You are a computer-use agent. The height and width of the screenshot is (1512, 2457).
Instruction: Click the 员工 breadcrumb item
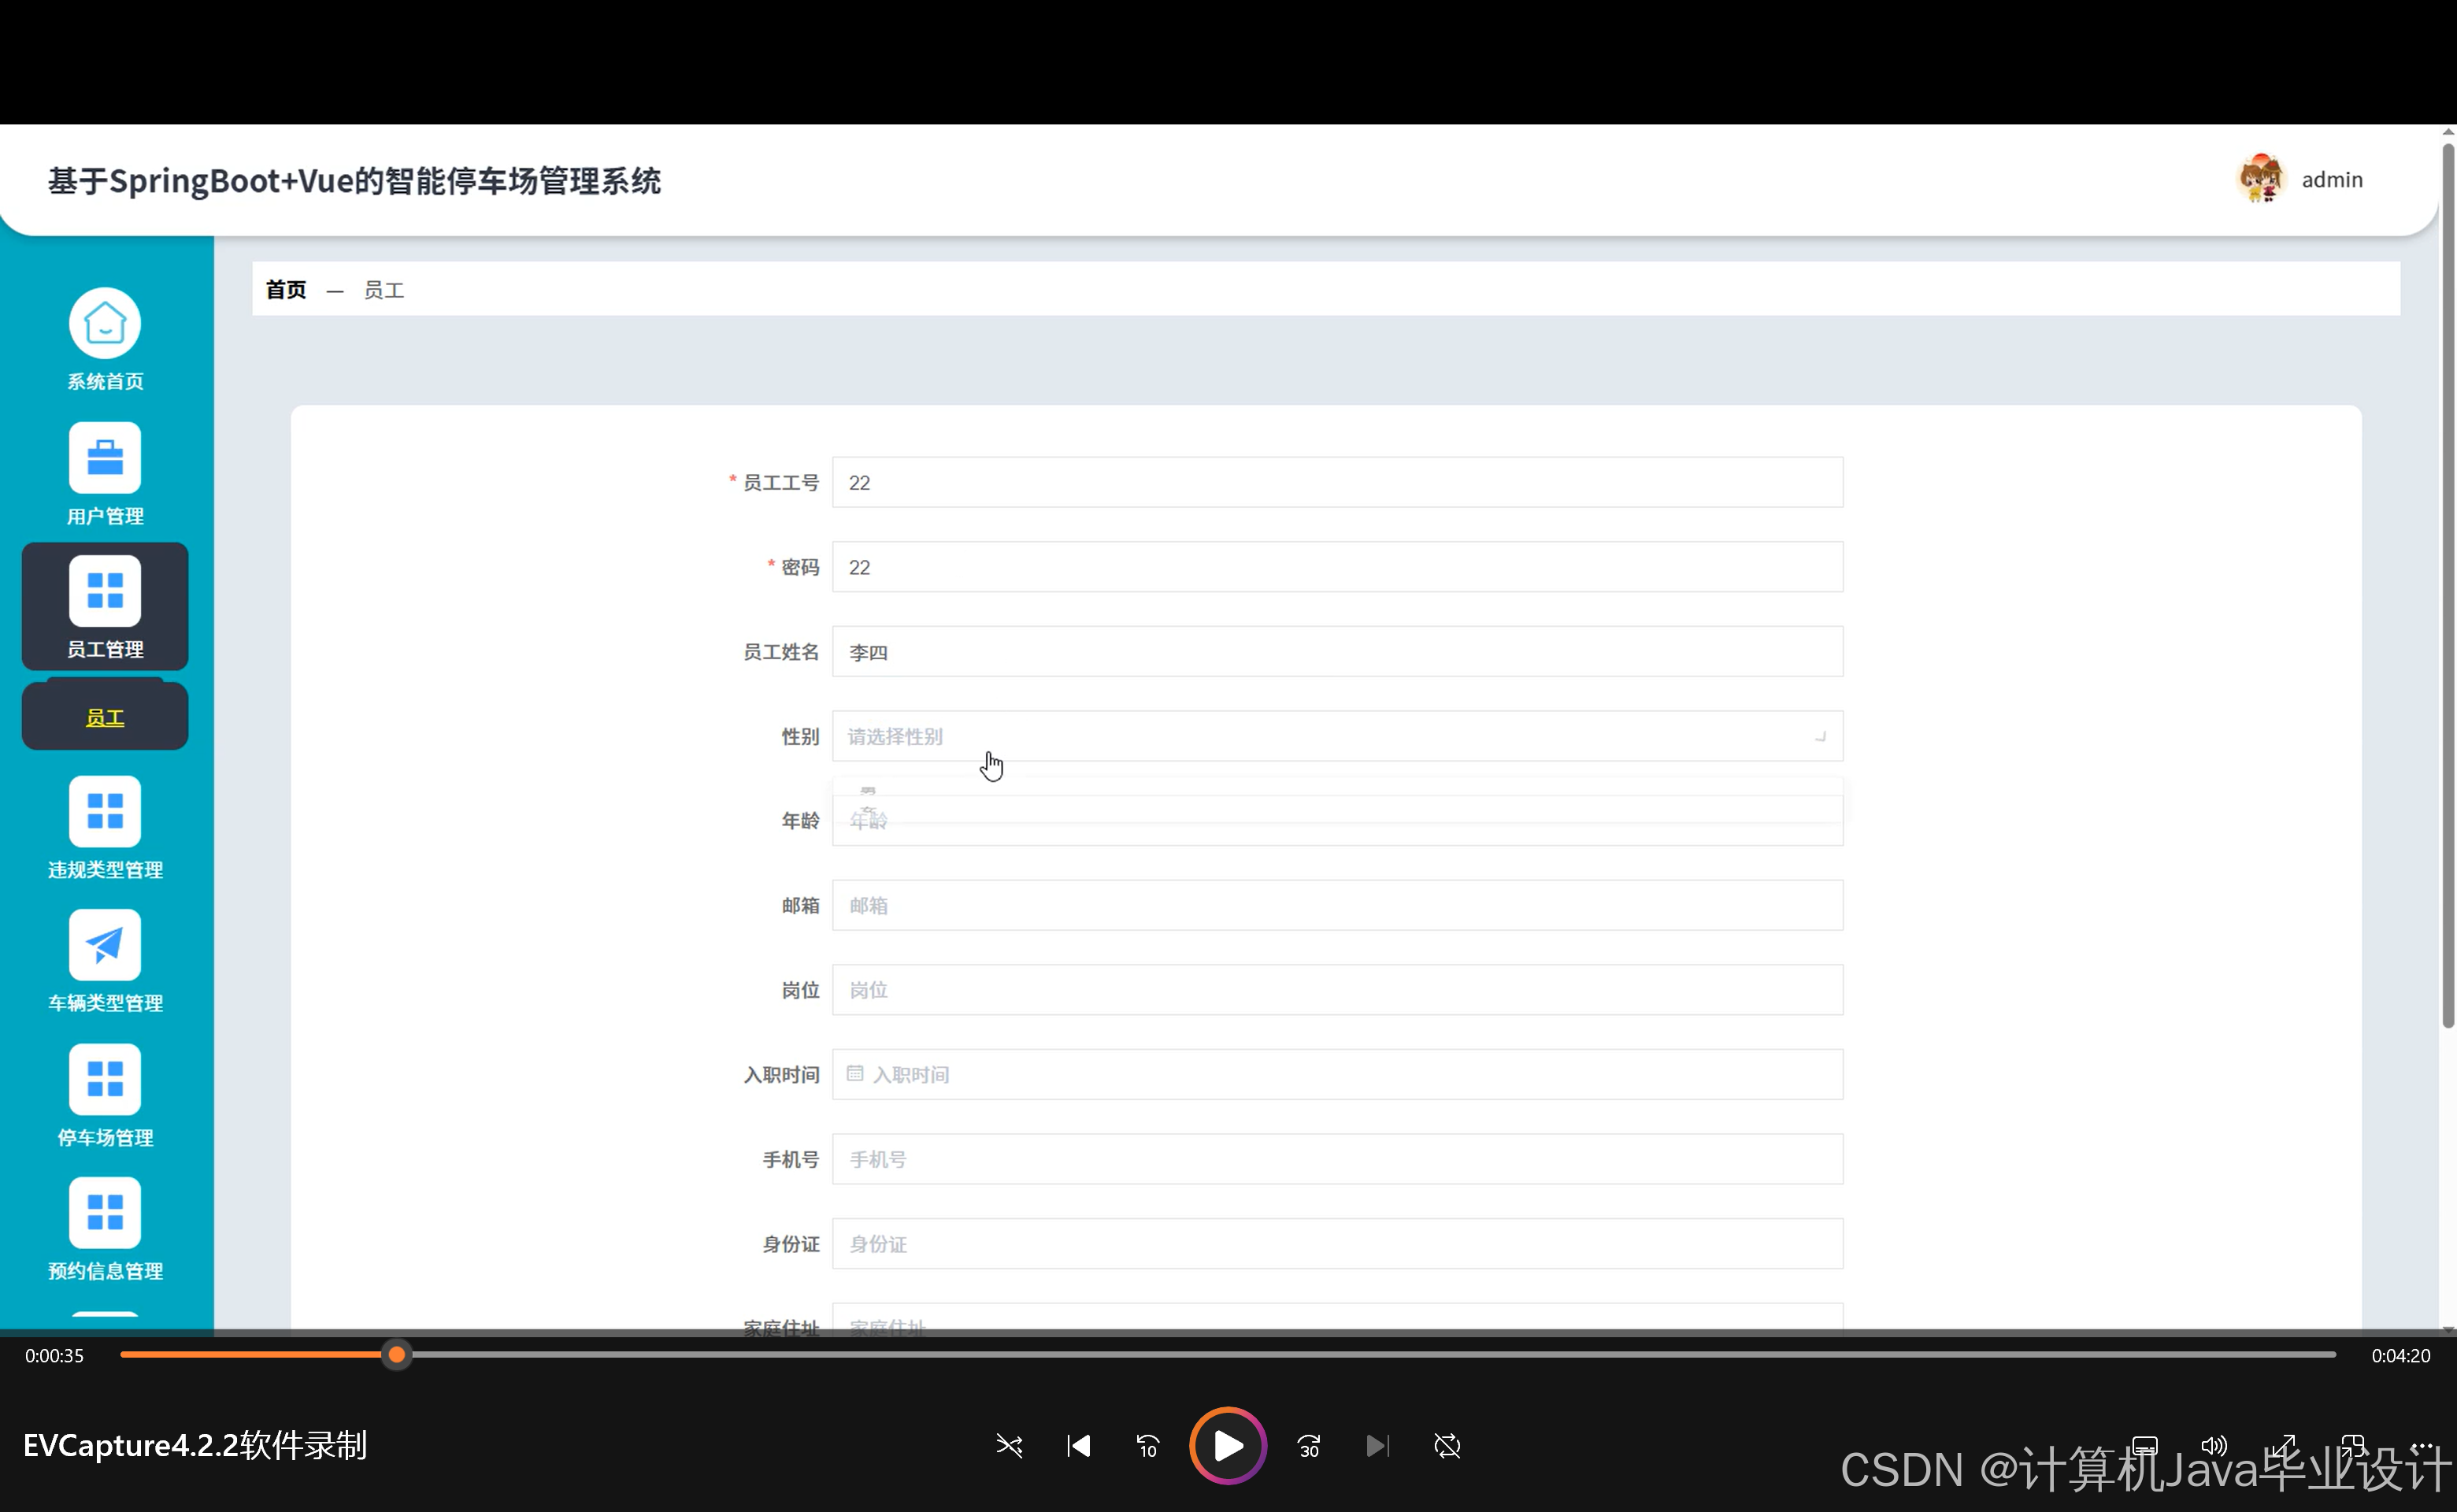[x=384, y=290]
